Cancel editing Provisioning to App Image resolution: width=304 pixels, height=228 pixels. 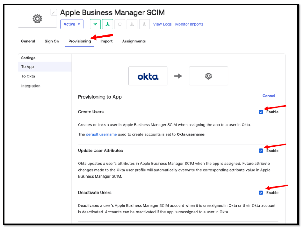pos(269,96)
